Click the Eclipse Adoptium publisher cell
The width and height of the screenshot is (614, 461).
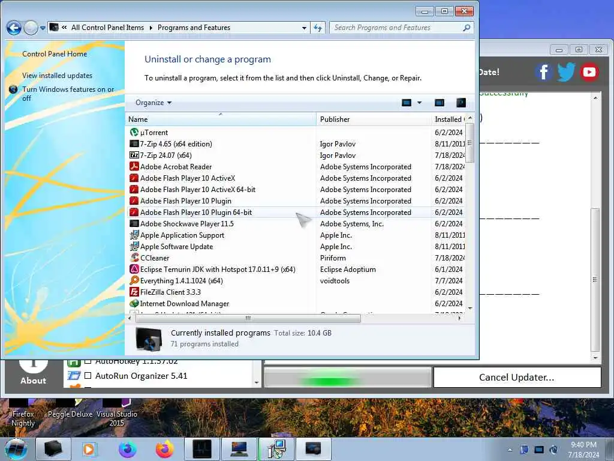pos(348,270)
